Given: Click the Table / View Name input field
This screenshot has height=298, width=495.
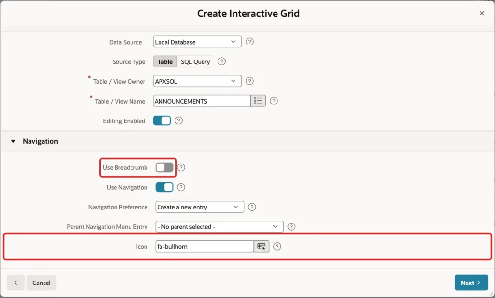Looking at the screenshot, I should click(x=202, y=101).
